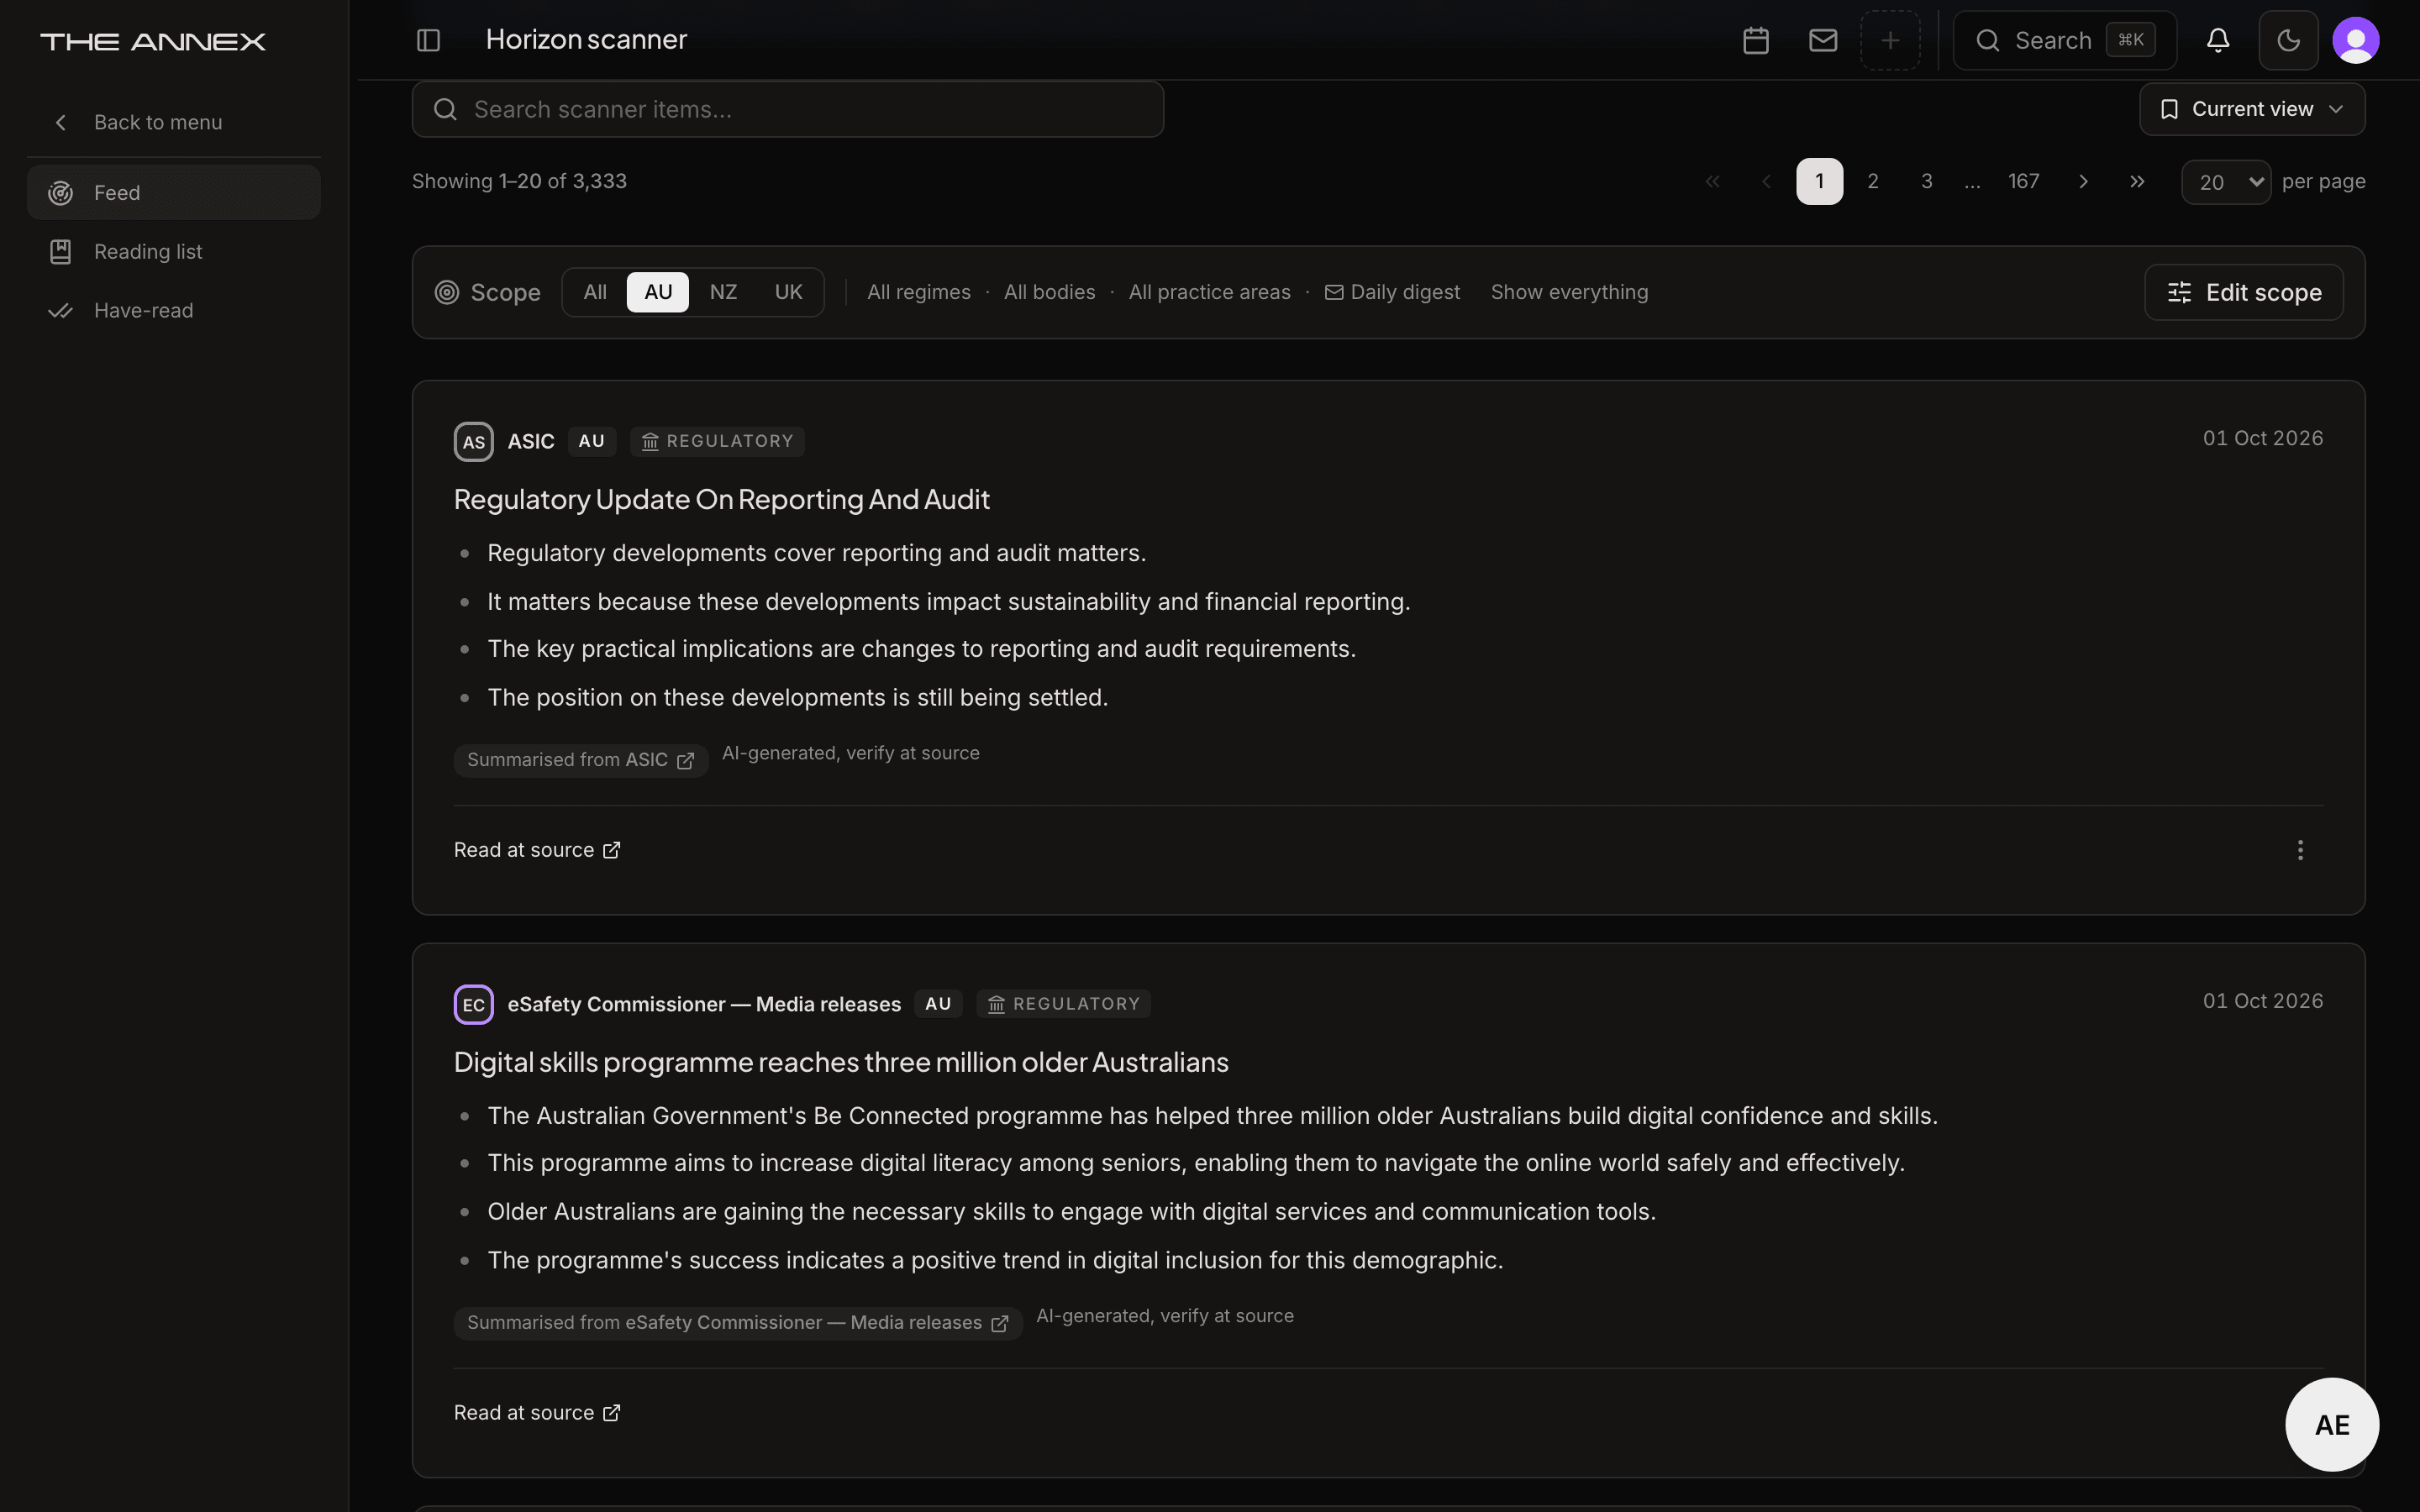2420x1512 pixels.
Task: Click Daily digest option
Action: tap(1392, 292)
